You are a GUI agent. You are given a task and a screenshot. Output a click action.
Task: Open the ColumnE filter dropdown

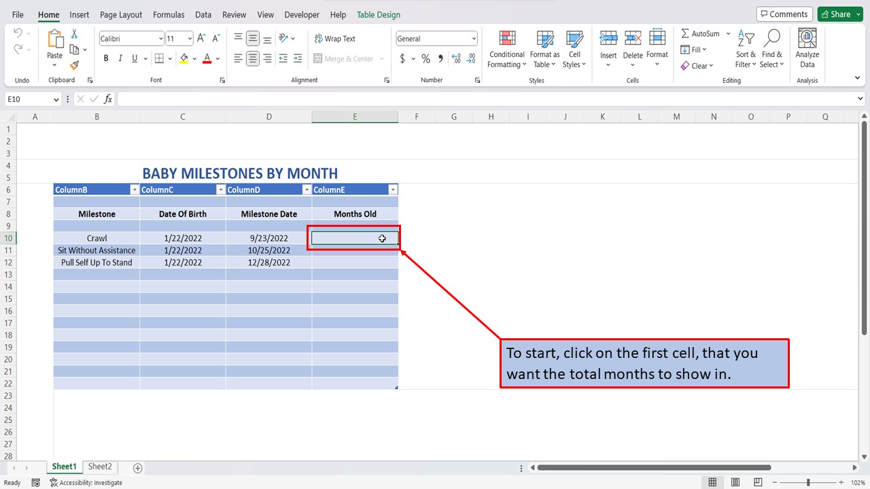[392, 190]
